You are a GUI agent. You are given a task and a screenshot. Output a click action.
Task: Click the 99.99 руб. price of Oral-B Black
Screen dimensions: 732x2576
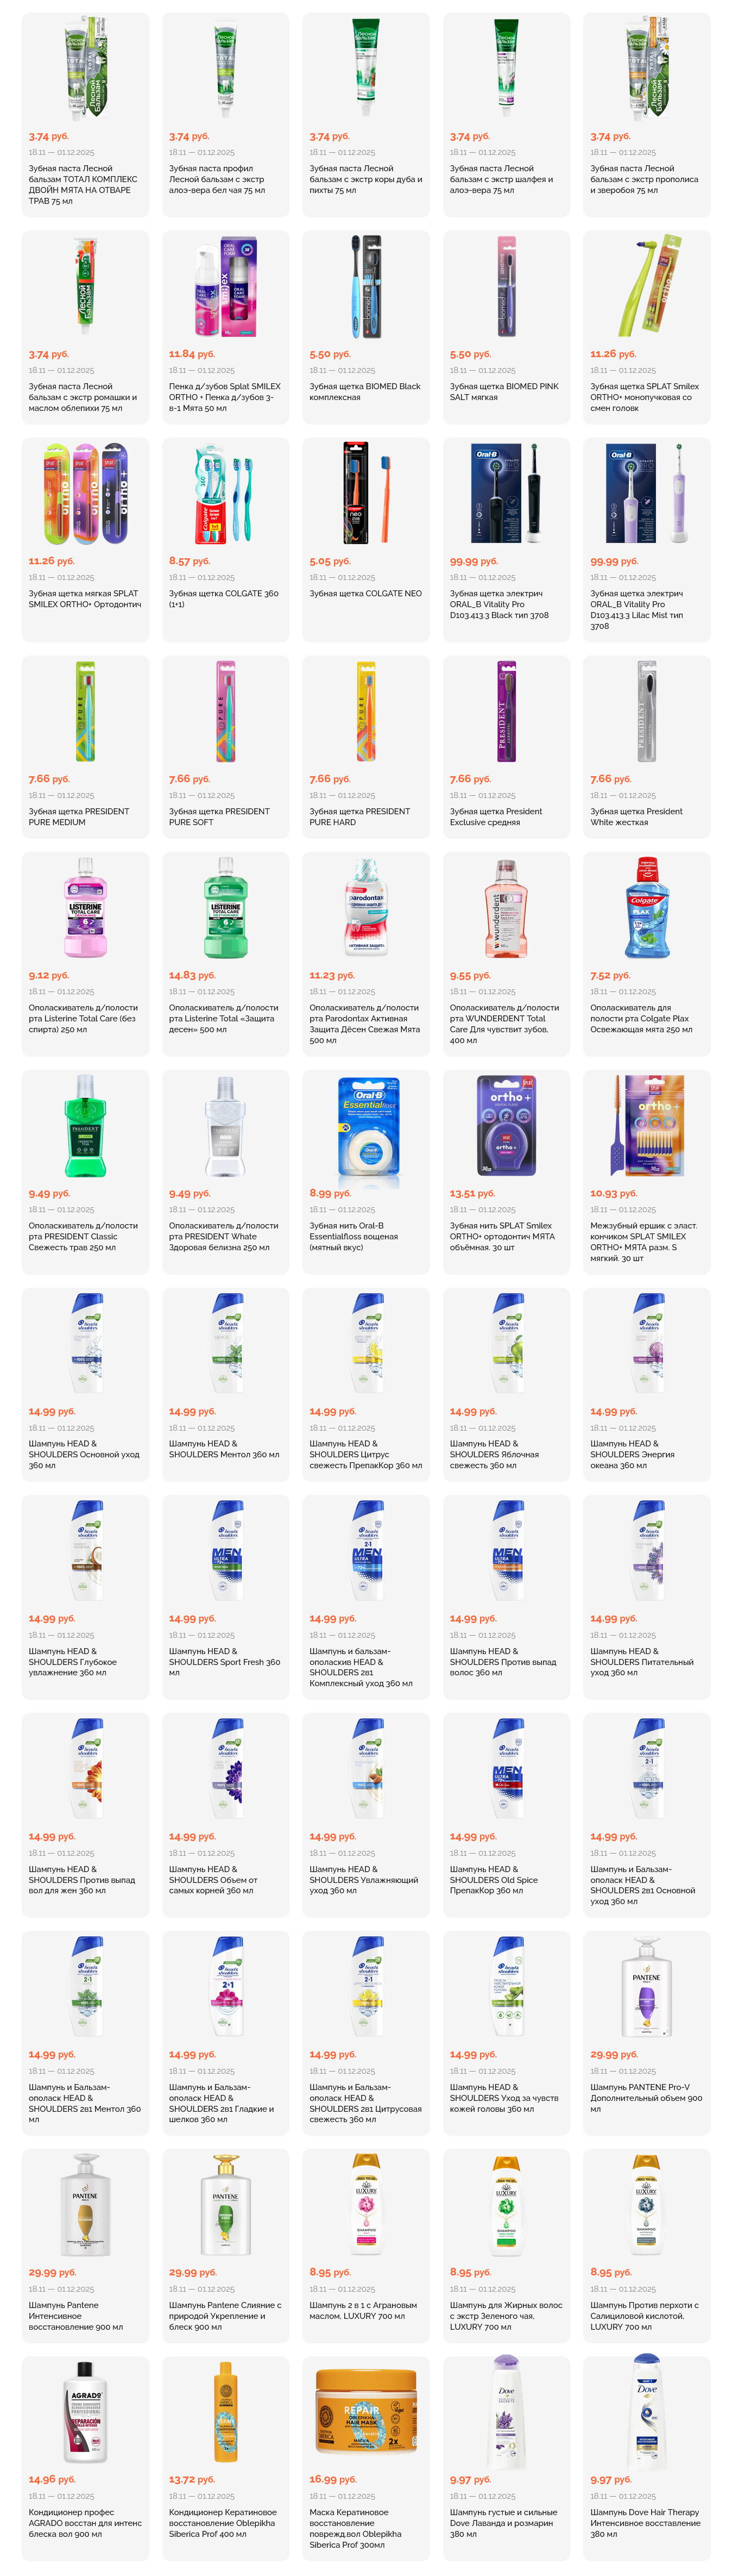coord(474,562)
